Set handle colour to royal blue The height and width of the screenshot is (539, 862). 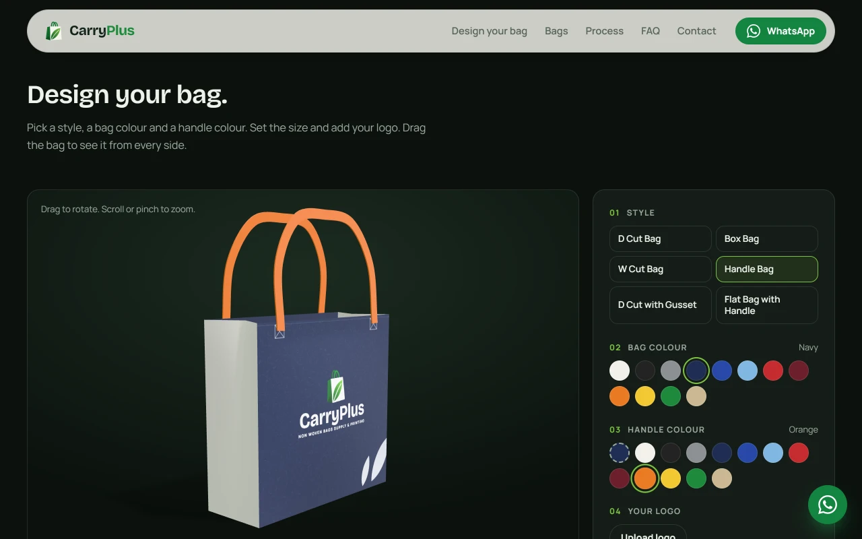[x=748, y=453]
